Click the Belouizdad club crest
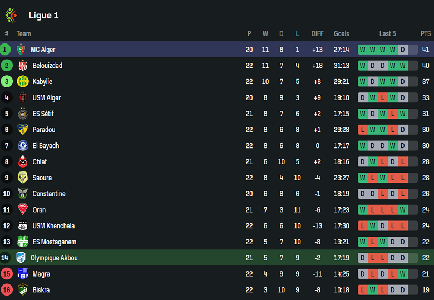This screenshot has width=434, height=300. pyautogui.click(x=23, y=66)
